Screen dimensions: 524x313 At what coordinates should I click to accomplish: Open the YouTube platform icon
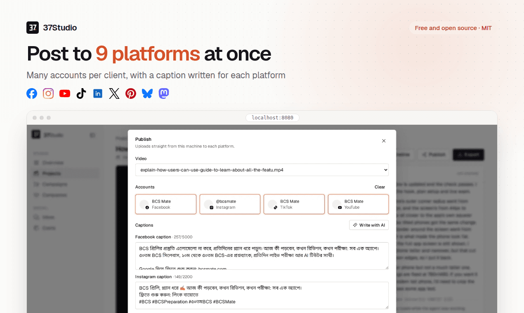point(65,93)
